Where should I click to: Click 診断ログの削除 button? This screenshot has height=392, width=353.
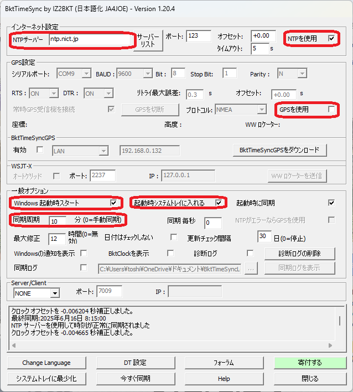tap(299, 254)
